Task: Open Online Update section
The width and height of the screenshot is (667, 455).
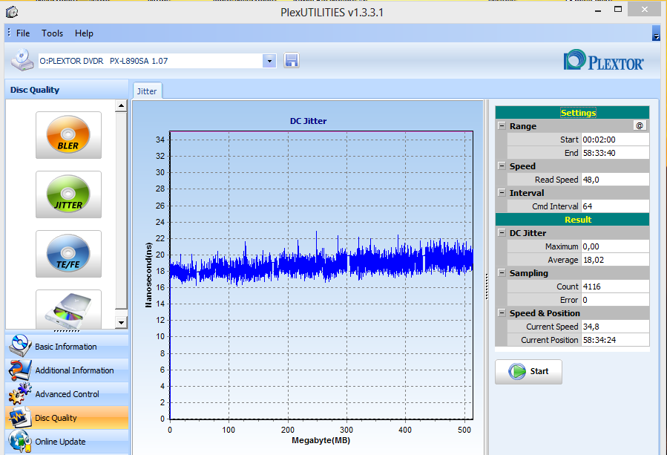Action: (x=67, y=442)
